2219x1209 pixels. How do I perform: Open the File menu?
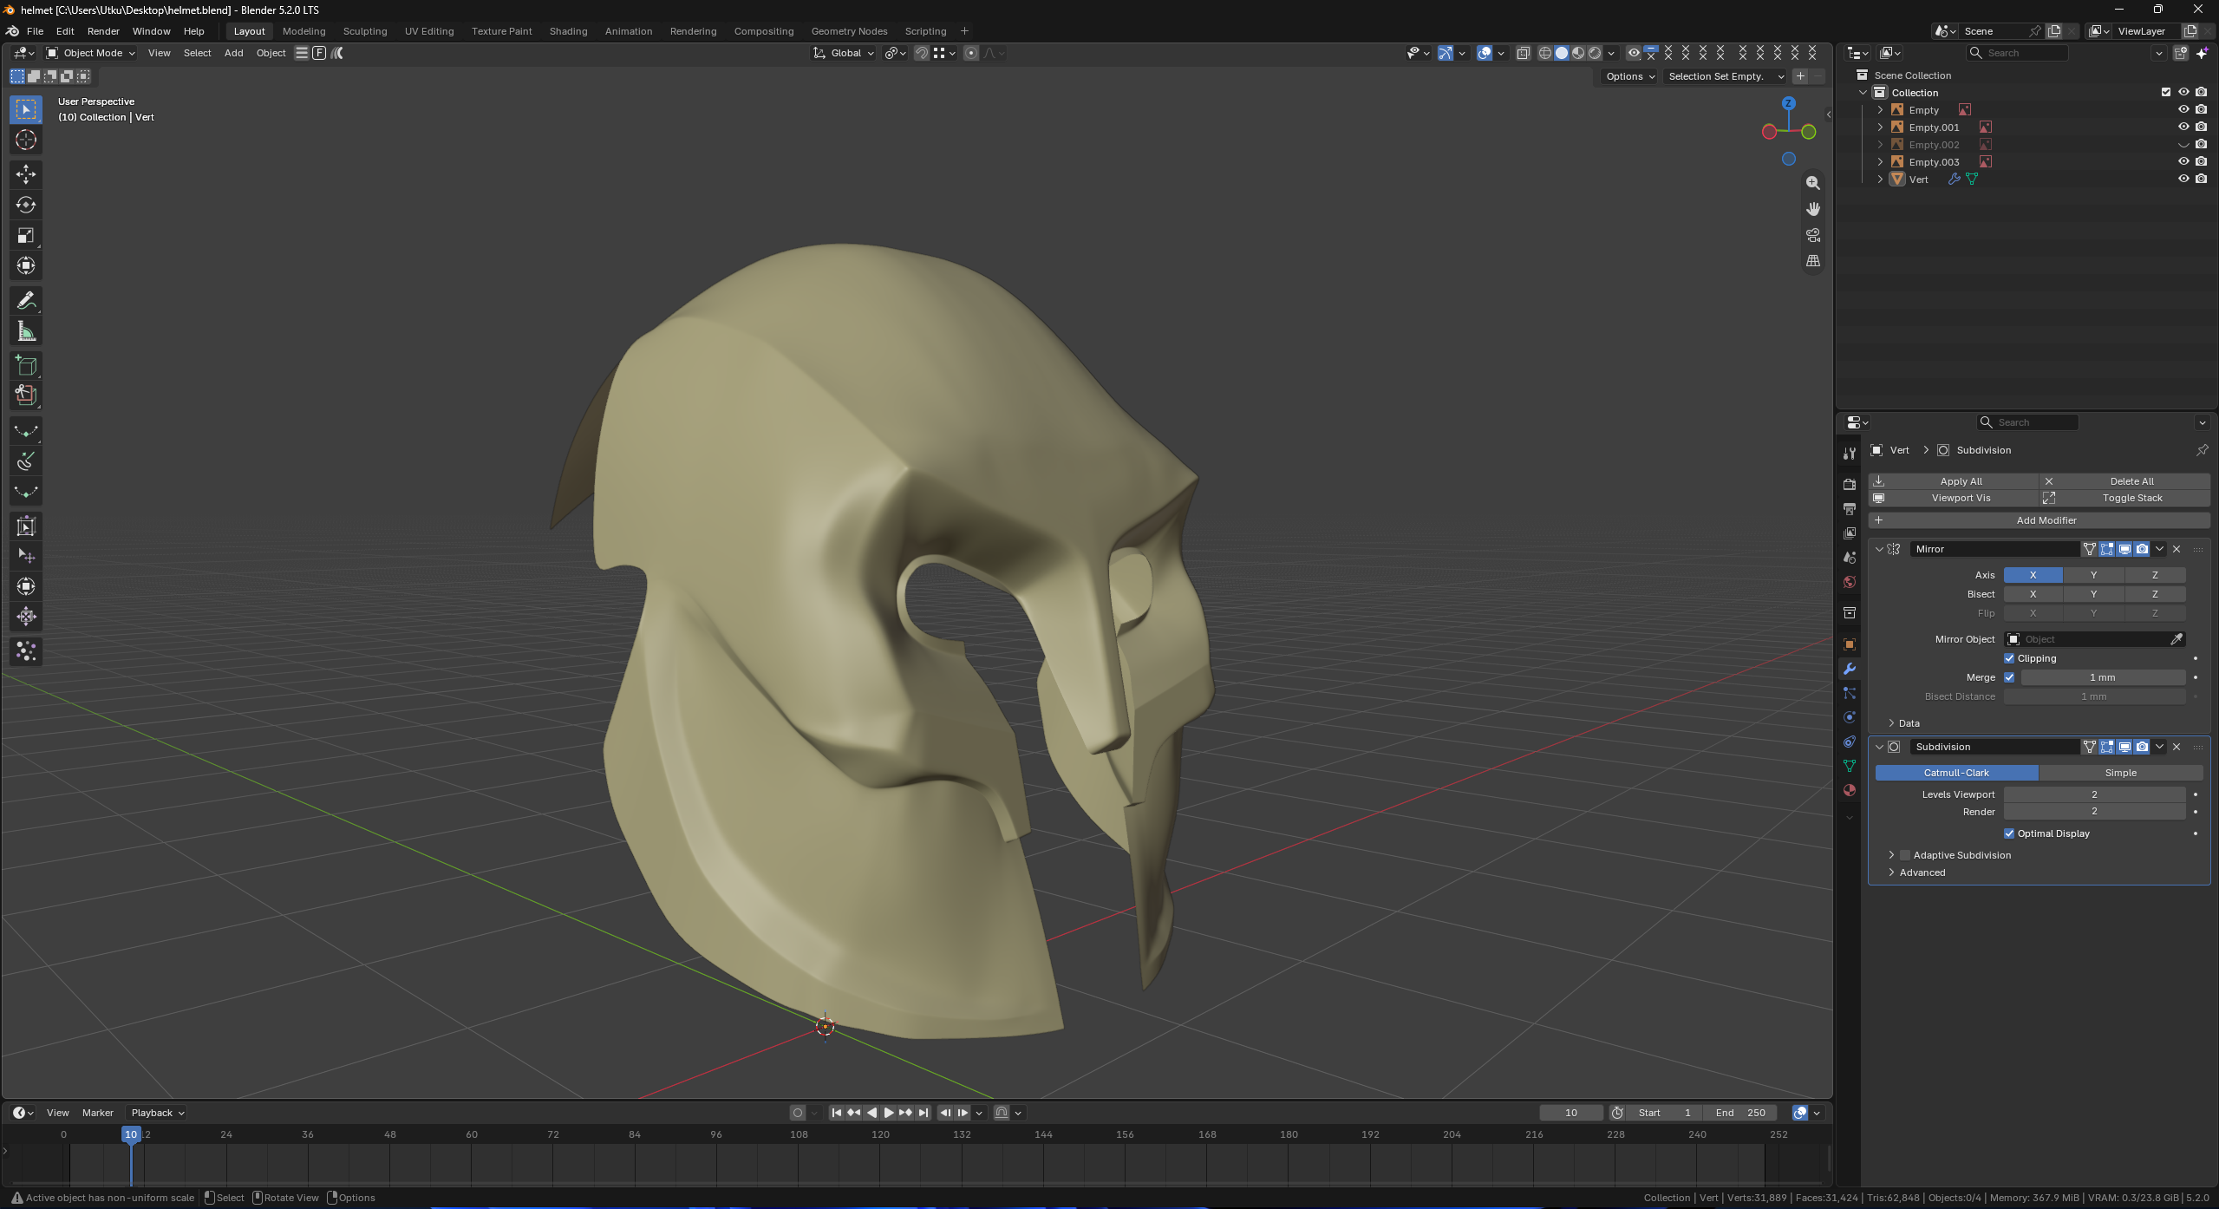pyautogui.click(x=35, y=31)
